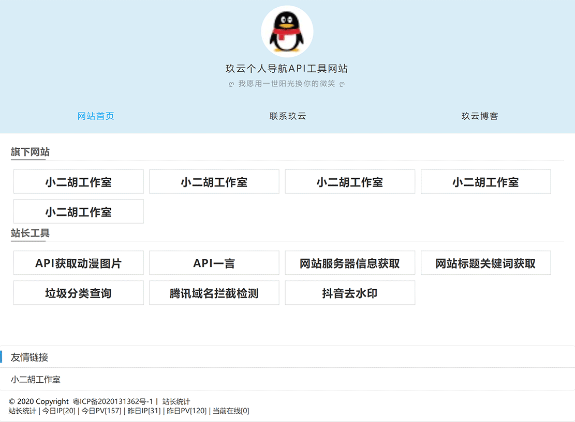The height and width of the screenshot is (422, 575).
Task: Open the API获取动漫图片 tool
Action: tap(78, 263)
